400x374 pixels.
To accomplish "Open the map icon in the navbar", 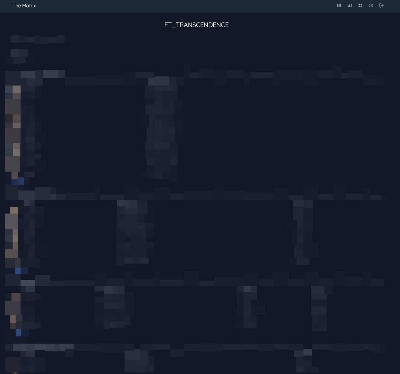I will pos(339,5).
